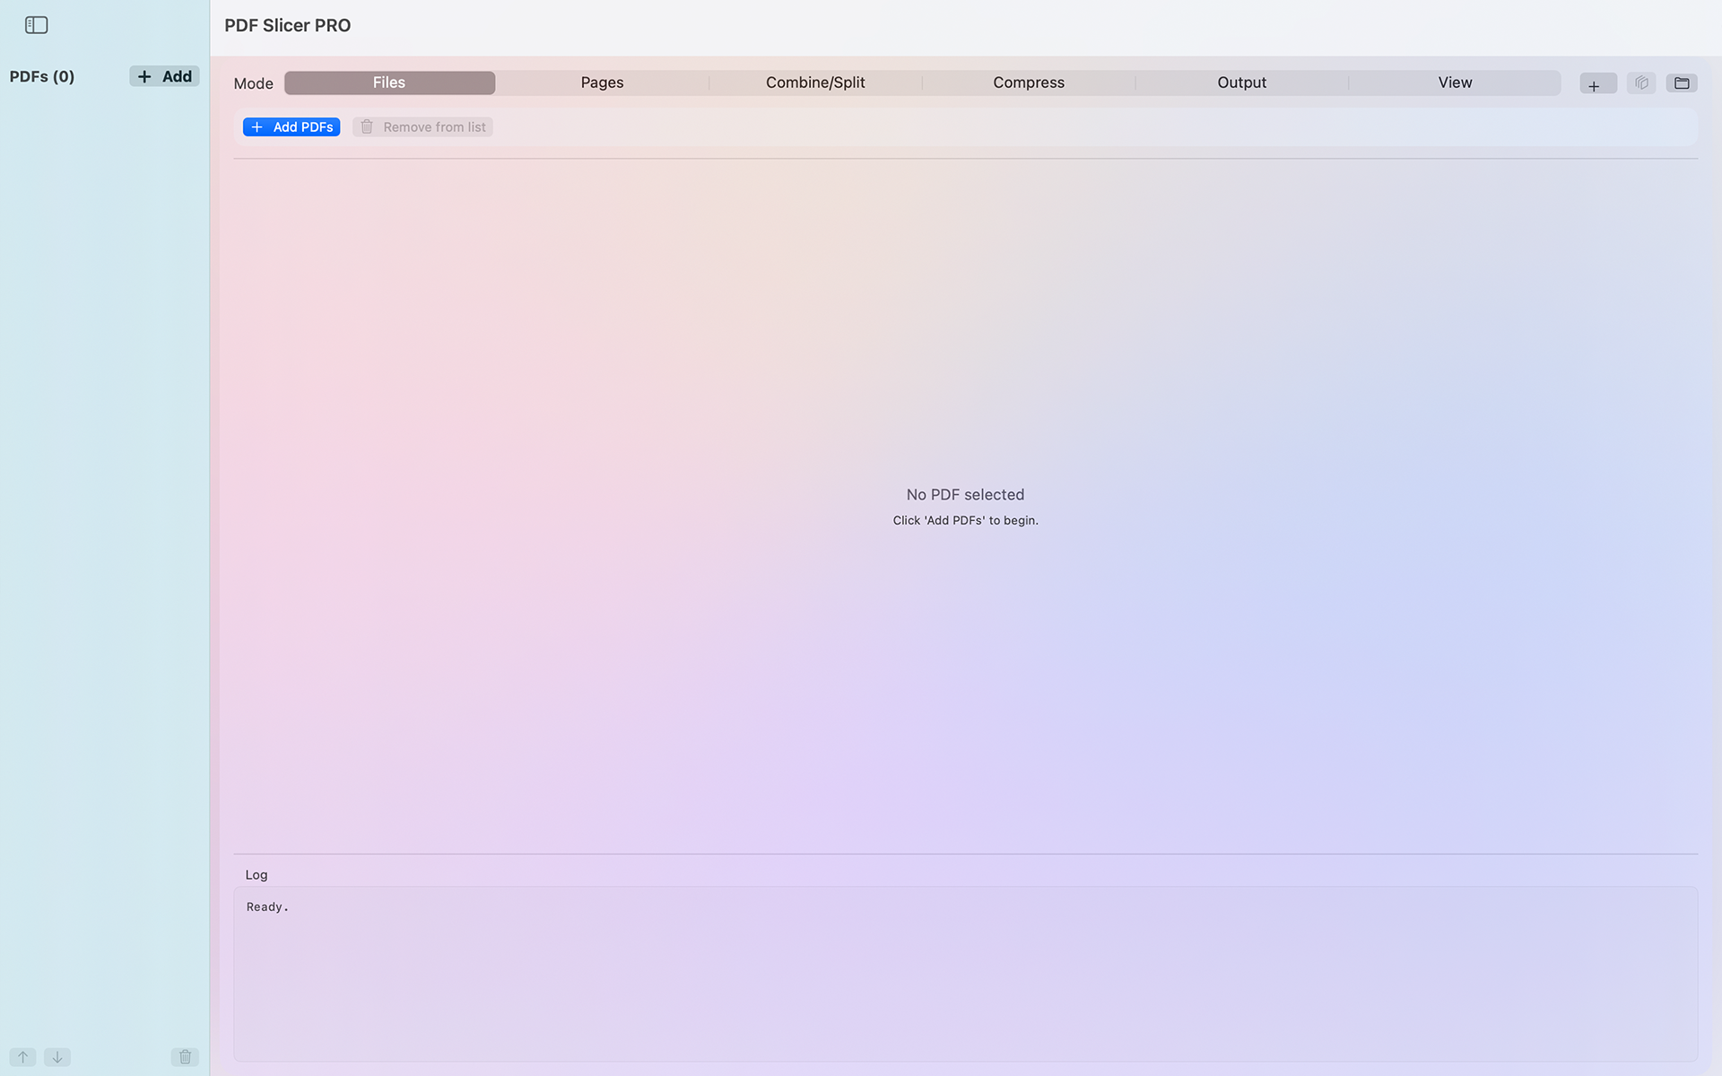This screenshot has width=1722, height=1076.
Task: Toggle the sidebar panel icon
Action: pos(36,25)
